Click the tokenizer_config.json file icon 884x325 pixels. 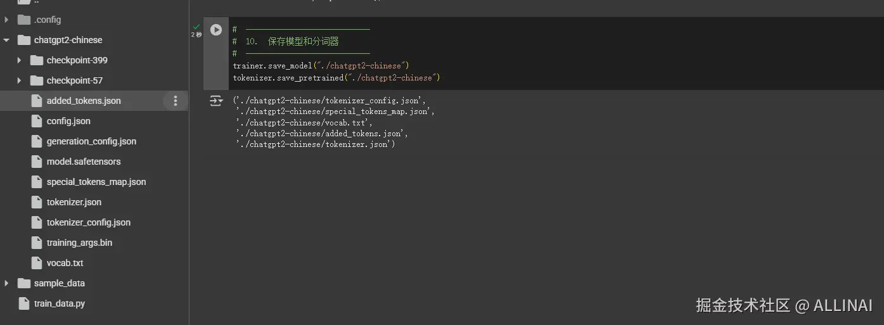[x=36, y=222]
